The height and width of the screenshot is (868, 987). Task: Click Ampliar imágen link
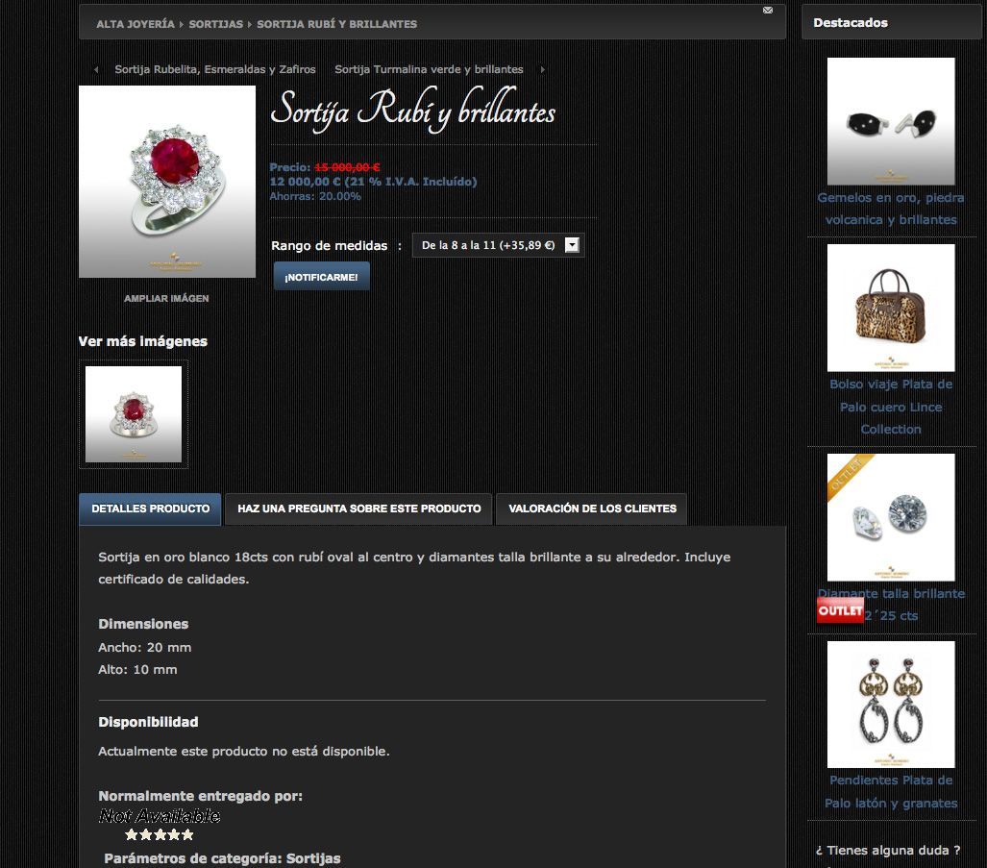[x=166, y=298]
